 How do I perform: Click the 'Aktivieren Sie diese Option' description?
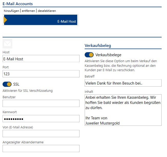click(121, 65)
